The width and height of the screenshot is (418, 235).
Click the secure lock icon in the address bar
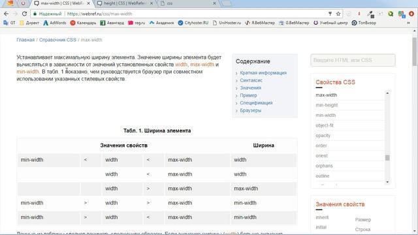coord(35,14)
